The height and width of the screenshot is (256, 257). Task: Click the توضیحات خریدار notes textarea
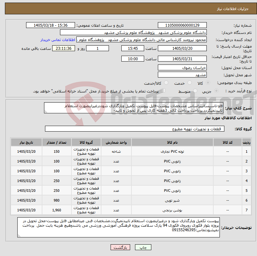[118, 227]
